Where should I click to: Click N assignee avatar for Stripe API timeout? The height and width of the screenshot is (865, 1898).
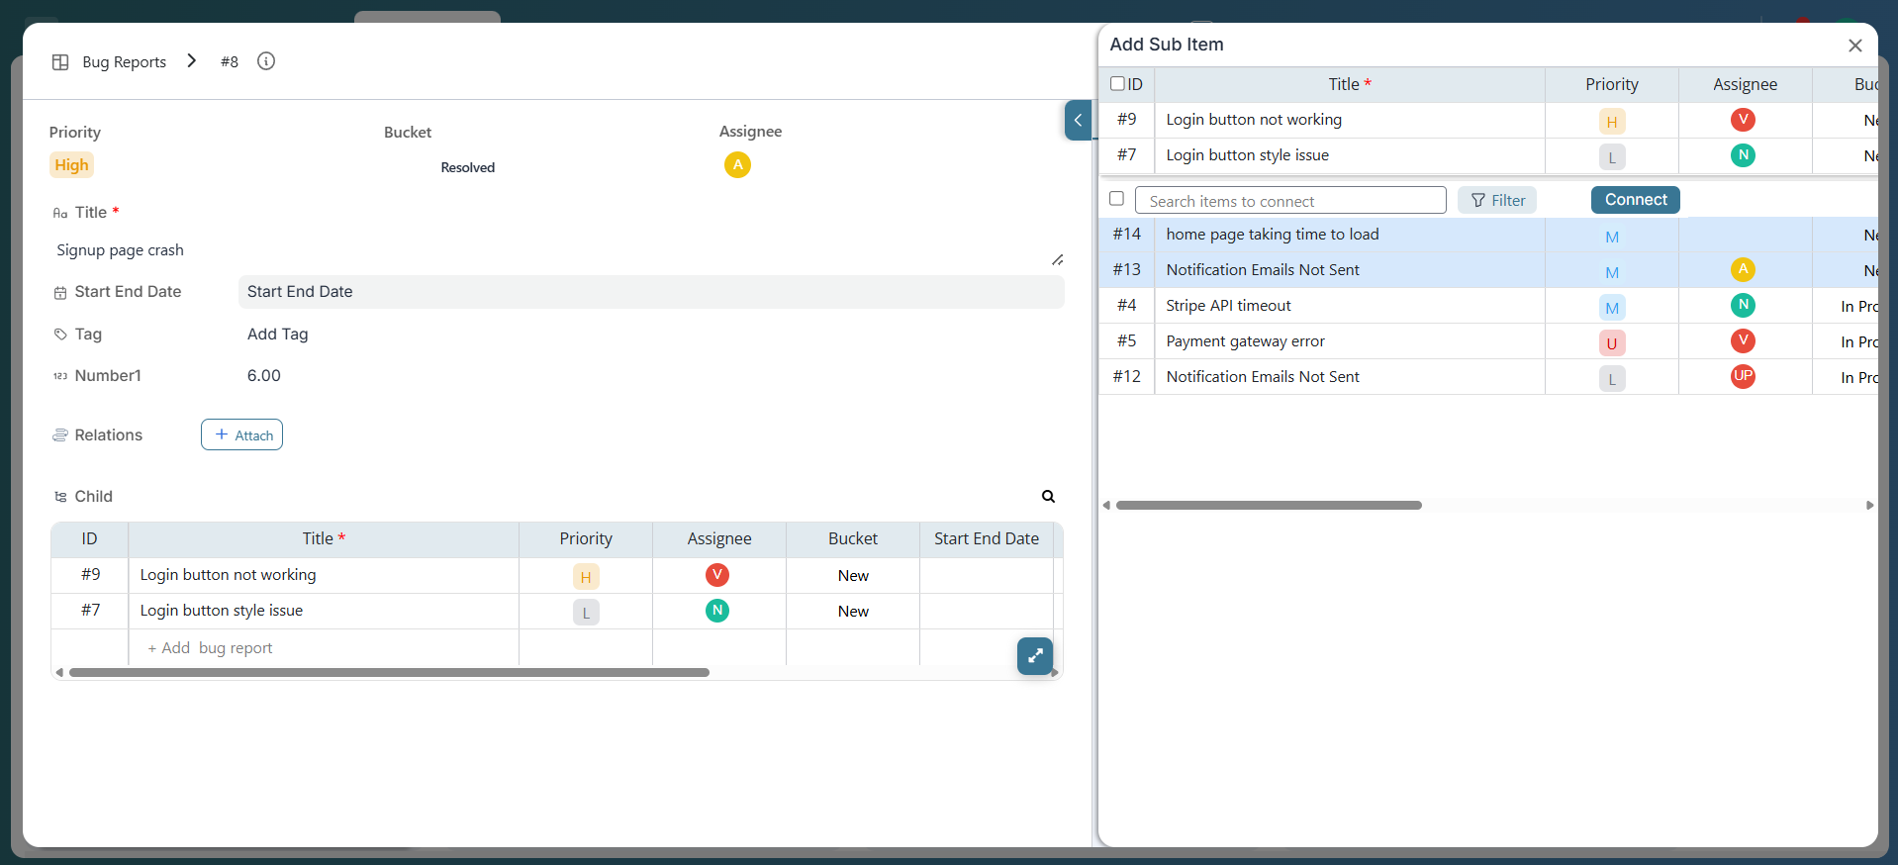tap(1743, 305)
